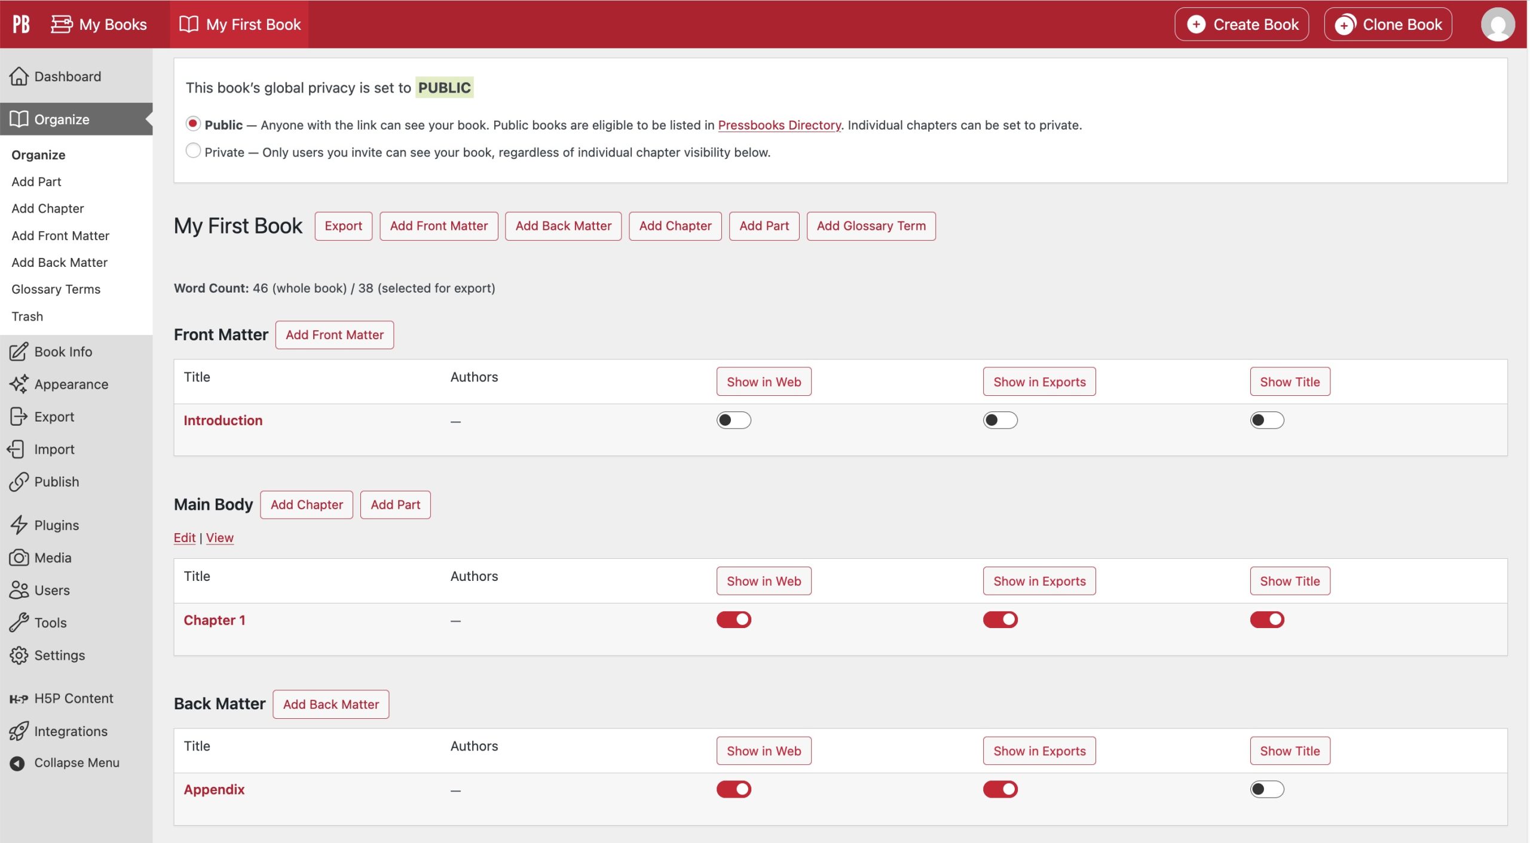Viewport: 1530px width, 843px height.
Task: Open the Add Part submenu item
Action: coord(36,181)
